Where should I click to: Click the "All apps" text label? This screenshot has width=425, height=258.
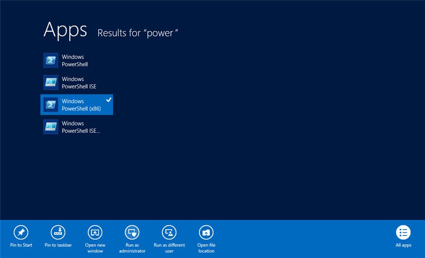403,245
